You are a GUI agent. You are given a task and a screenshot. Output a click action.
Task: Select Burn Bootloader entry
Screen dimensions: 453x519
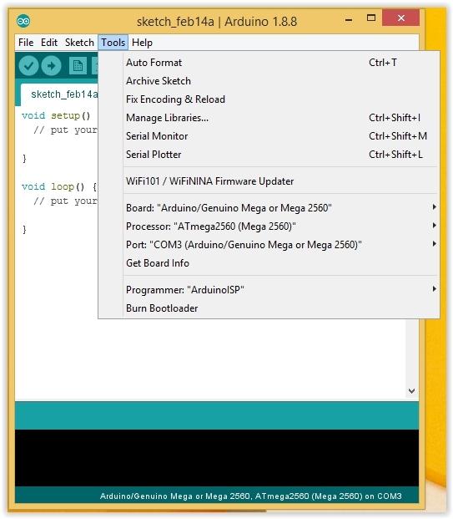(x=269, y=308)
